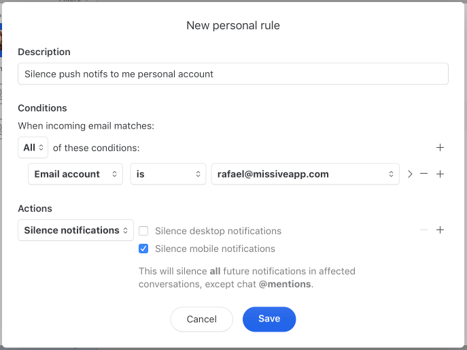
Task: Click the chevron arrow after the account field
Action: (x=410, y=174)
